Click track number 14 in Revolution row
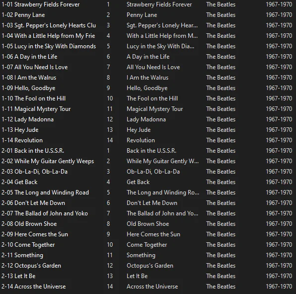The height and width of the screenshot is (294, 296). click(110, 140)
